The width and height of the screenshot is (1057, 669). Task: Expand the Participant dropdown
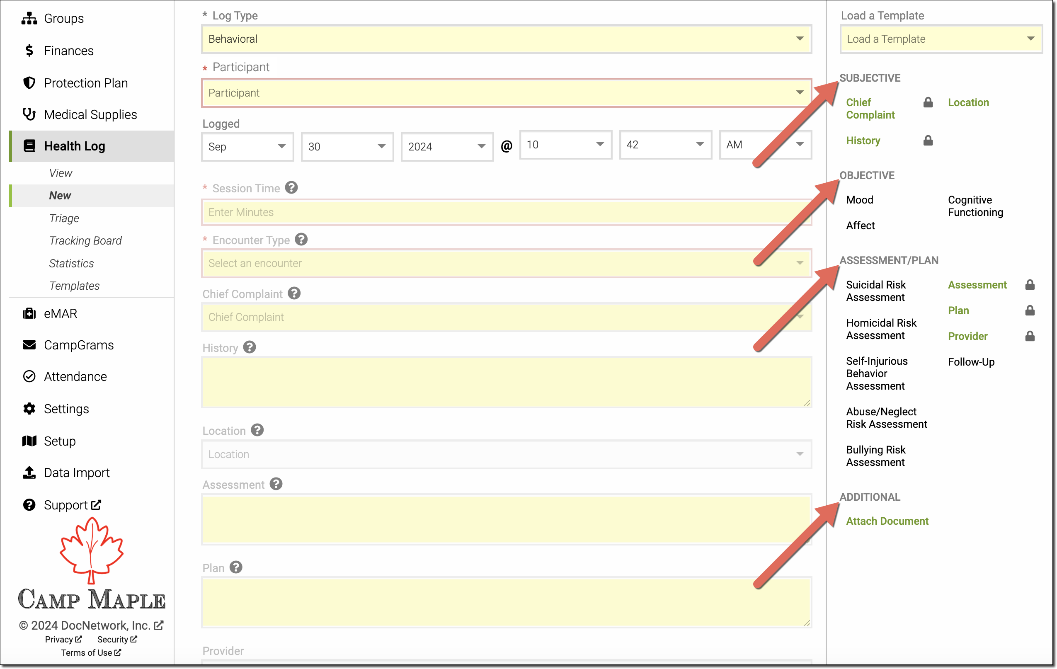point(506,93)
